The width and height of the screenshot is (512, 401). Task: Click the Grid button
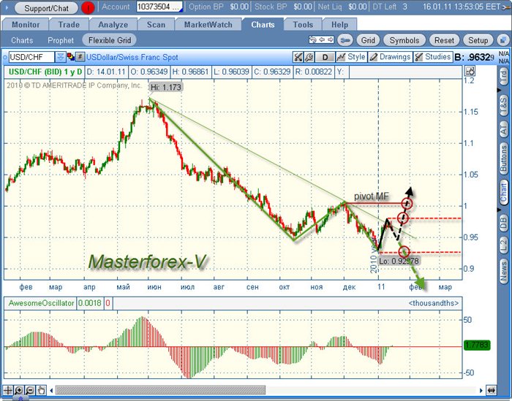(368, 40)
